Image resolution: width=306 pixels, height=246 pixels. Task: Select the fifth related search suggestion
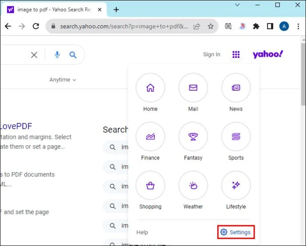point(116,226)
